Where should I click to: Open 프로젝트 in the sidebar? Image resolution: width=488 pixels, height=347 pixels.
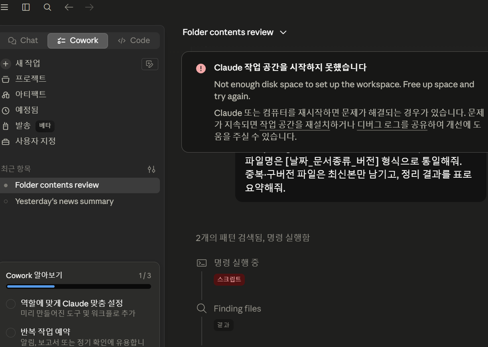(x=31, y=79)
